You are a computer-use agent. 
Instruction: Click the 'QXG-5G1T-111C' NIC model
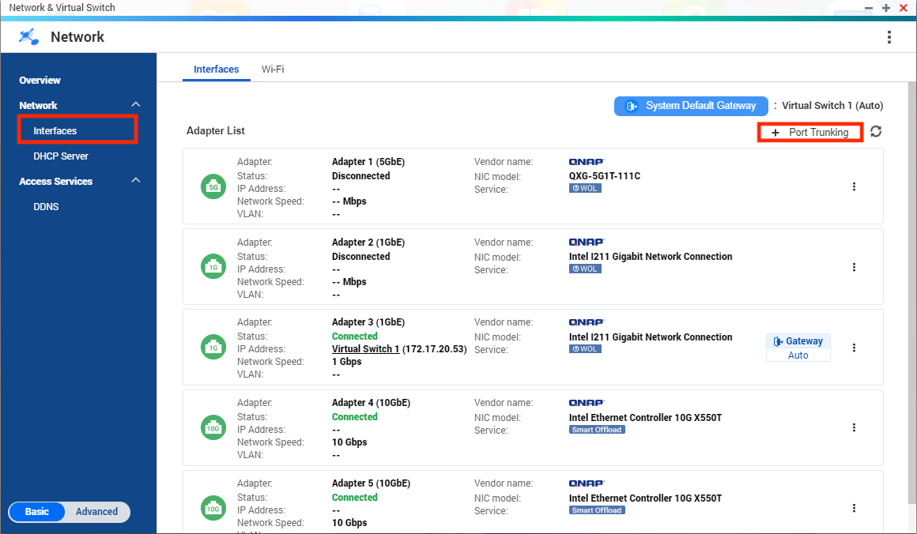click(x=605, y=176)
